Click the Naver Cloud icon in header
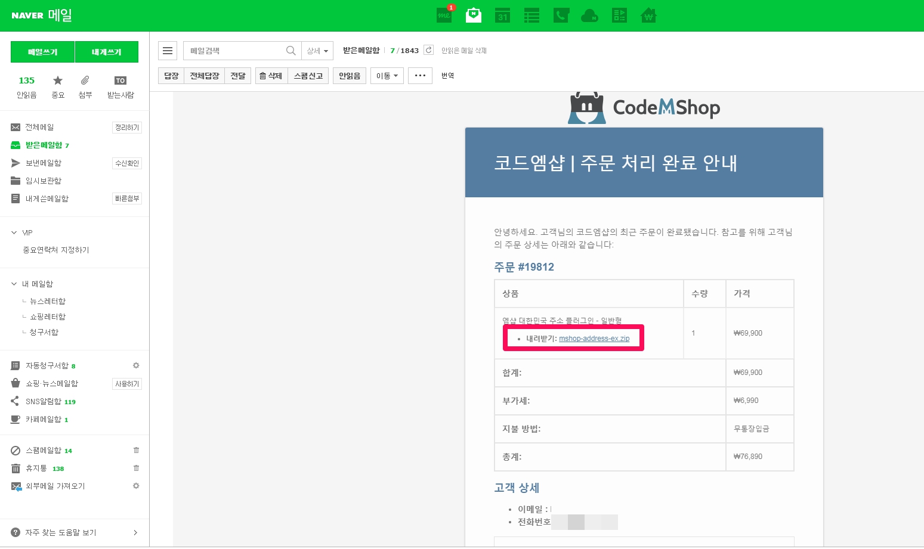 (589, 15)
